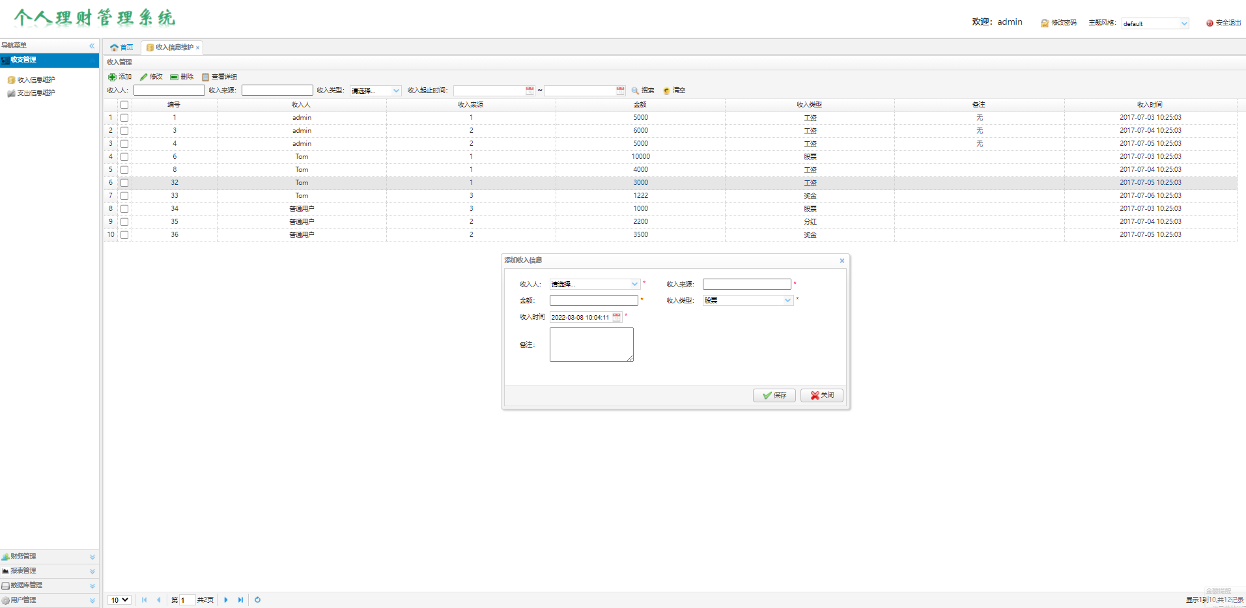Expand the 财务管理 accordion section
The height and width of the screenshot is (608, 1246).
pyautogui.click(x=49, y=557)
